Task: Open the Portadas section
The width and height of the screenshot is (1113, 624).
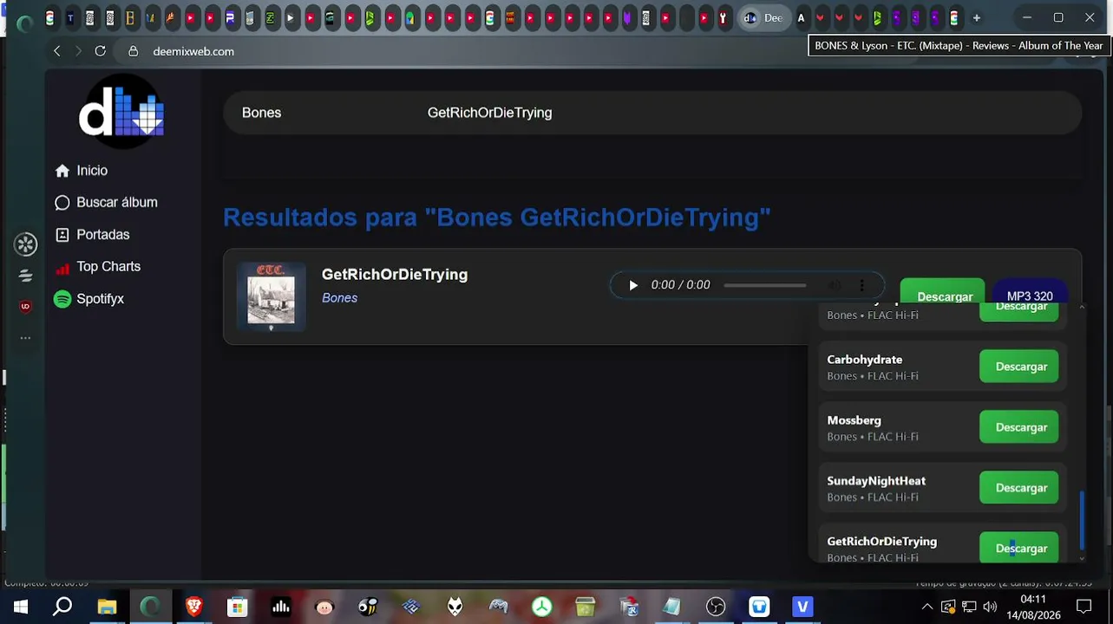Action: coord(92,235)
